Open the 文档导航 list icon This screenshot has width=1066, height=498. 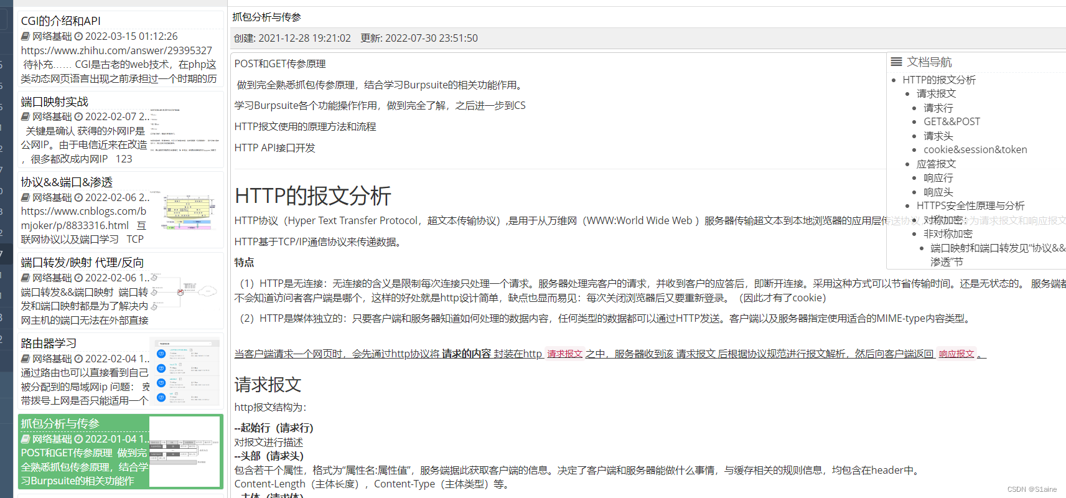[896, 62]
